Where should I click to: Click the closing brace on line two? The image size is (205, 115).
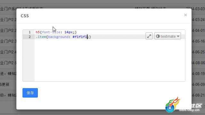click(x=90, y=37)
